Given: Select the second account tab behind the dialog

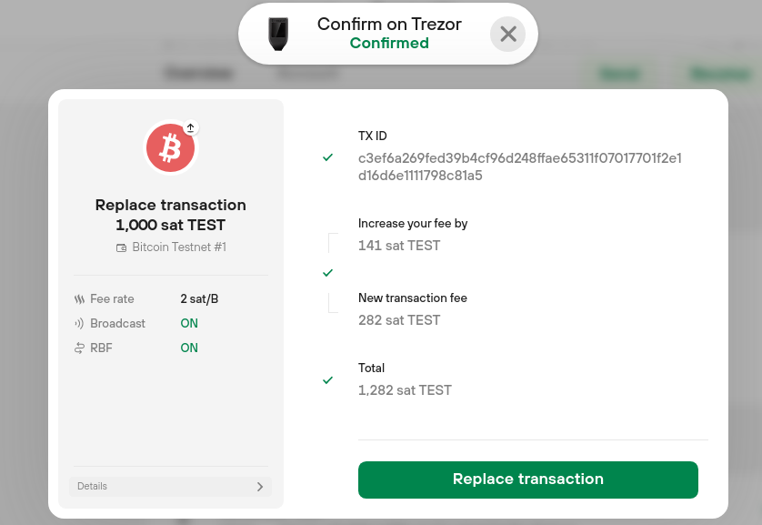Looking at the screenshot, I should click(306, 73).
